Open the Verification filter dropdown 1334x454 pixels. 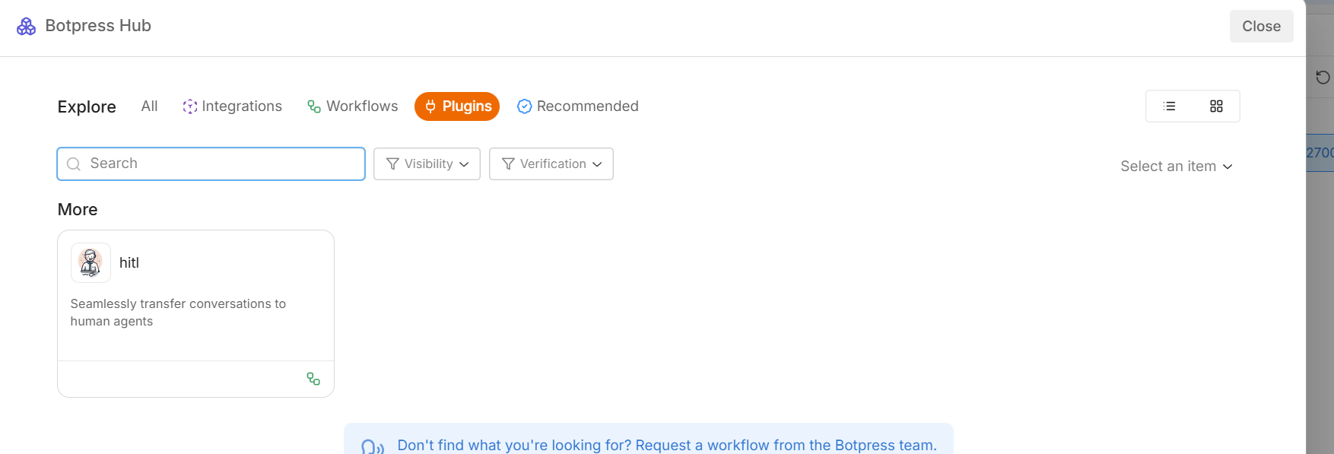[551, 164]
